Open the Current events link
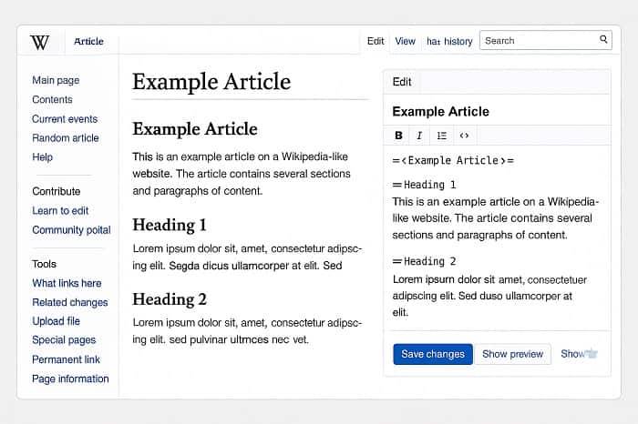The height and width of the screenshot is (424, 638). pyautogui.click(x=65, y=119)
